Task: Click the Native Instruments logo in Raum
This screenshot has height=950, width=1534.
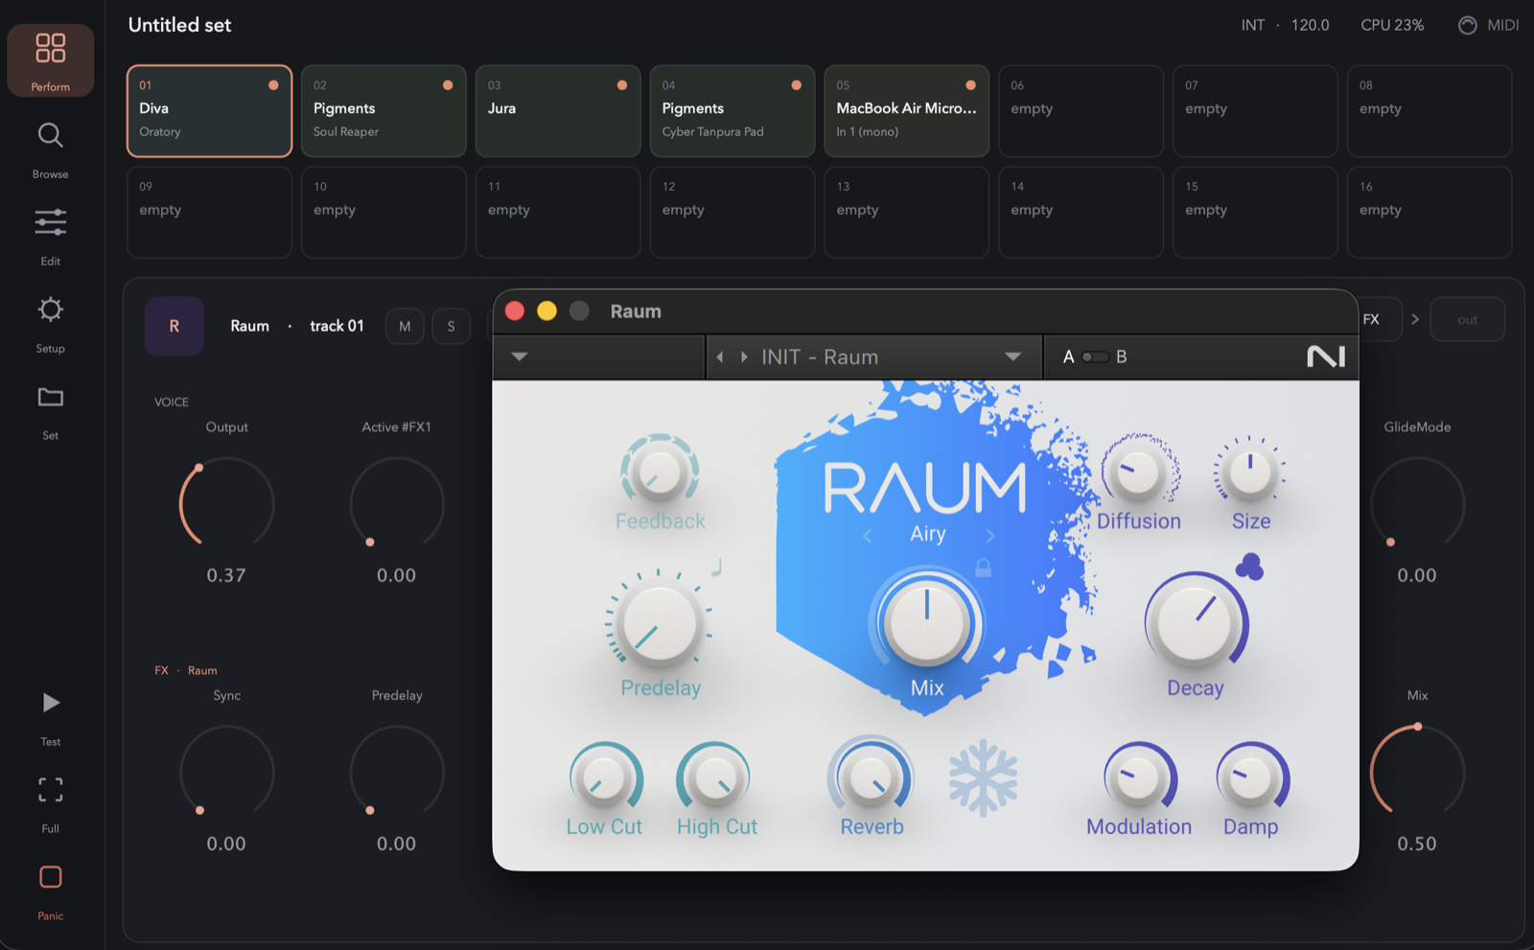Action: (x=1326, y=357)
